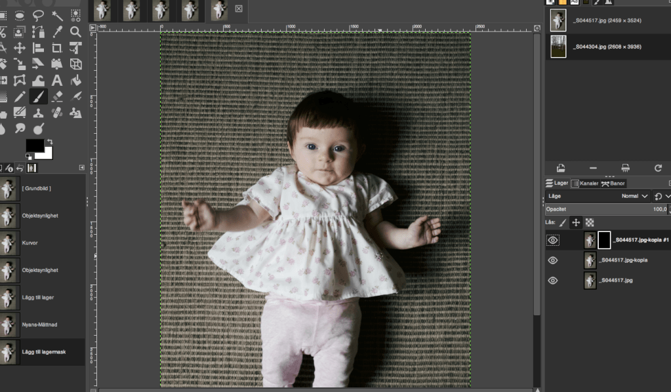This screenshot has width=671, height=392.
Task: Toggle lock position and size for layer
Action: (x=576, y=223)
